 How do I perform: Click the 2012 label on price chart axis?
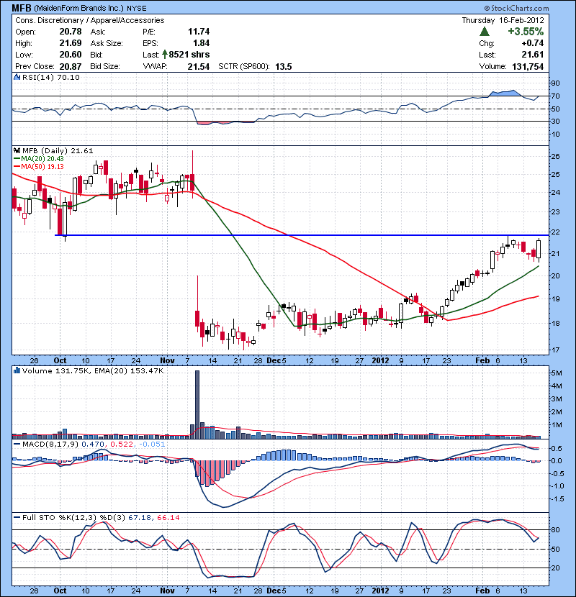click(x=380, y=360)
